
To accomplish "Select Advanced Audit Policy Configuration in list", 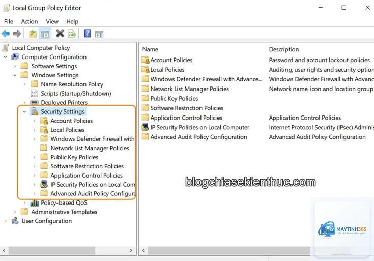I will click(198, 137).
